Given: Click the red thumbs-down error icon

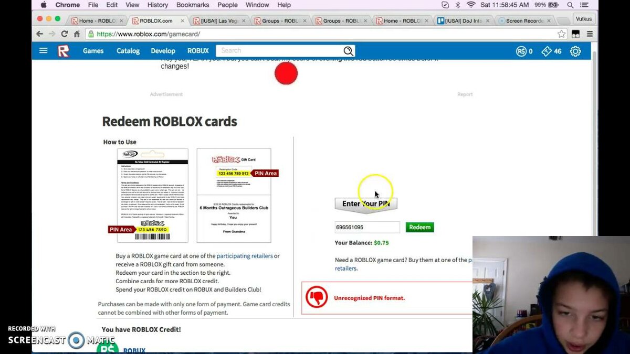Looking at the screenshot, I should [317, 297].
